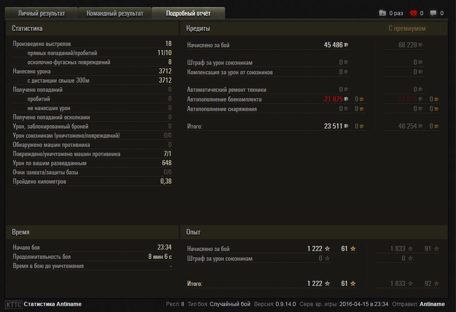The image size is (456, 312).
Task: Click sender name Antiname in footer
Action: (432, 304)
